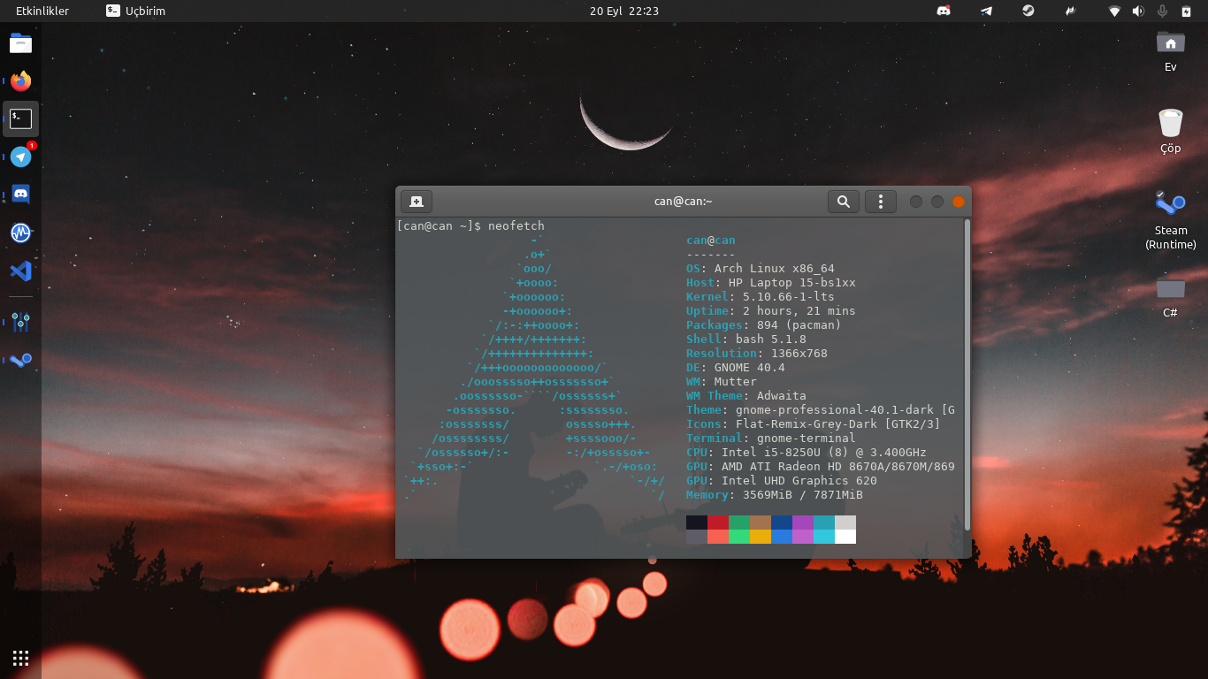This screenshot has height=679, width=1208.
Task: Launch Firefox from the dock
Action: tap(21, 81)
